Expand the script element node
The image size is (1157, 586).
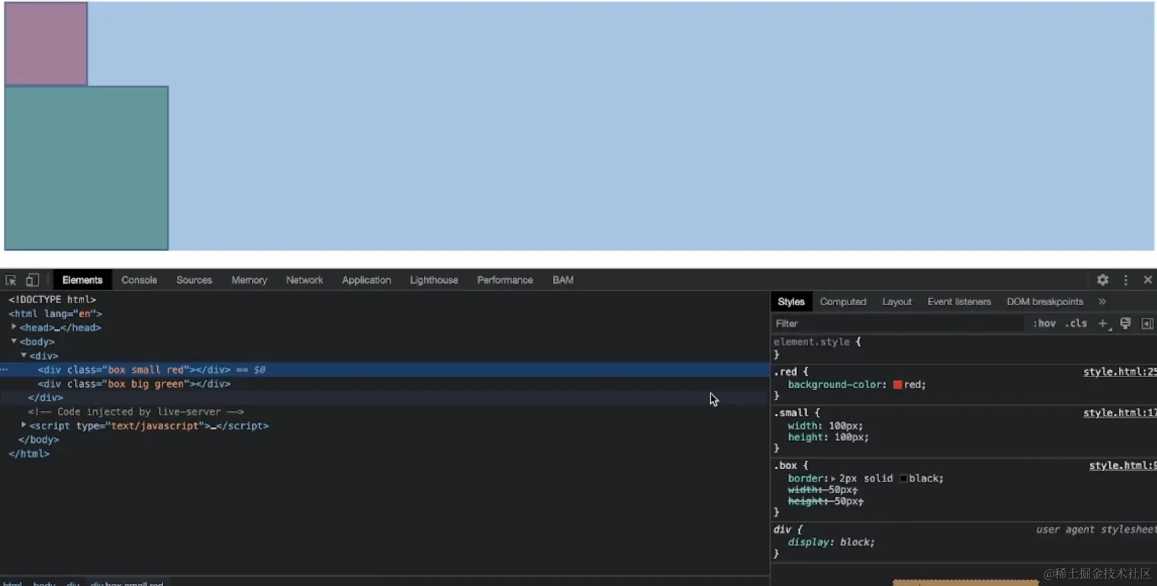click(24, 426)
